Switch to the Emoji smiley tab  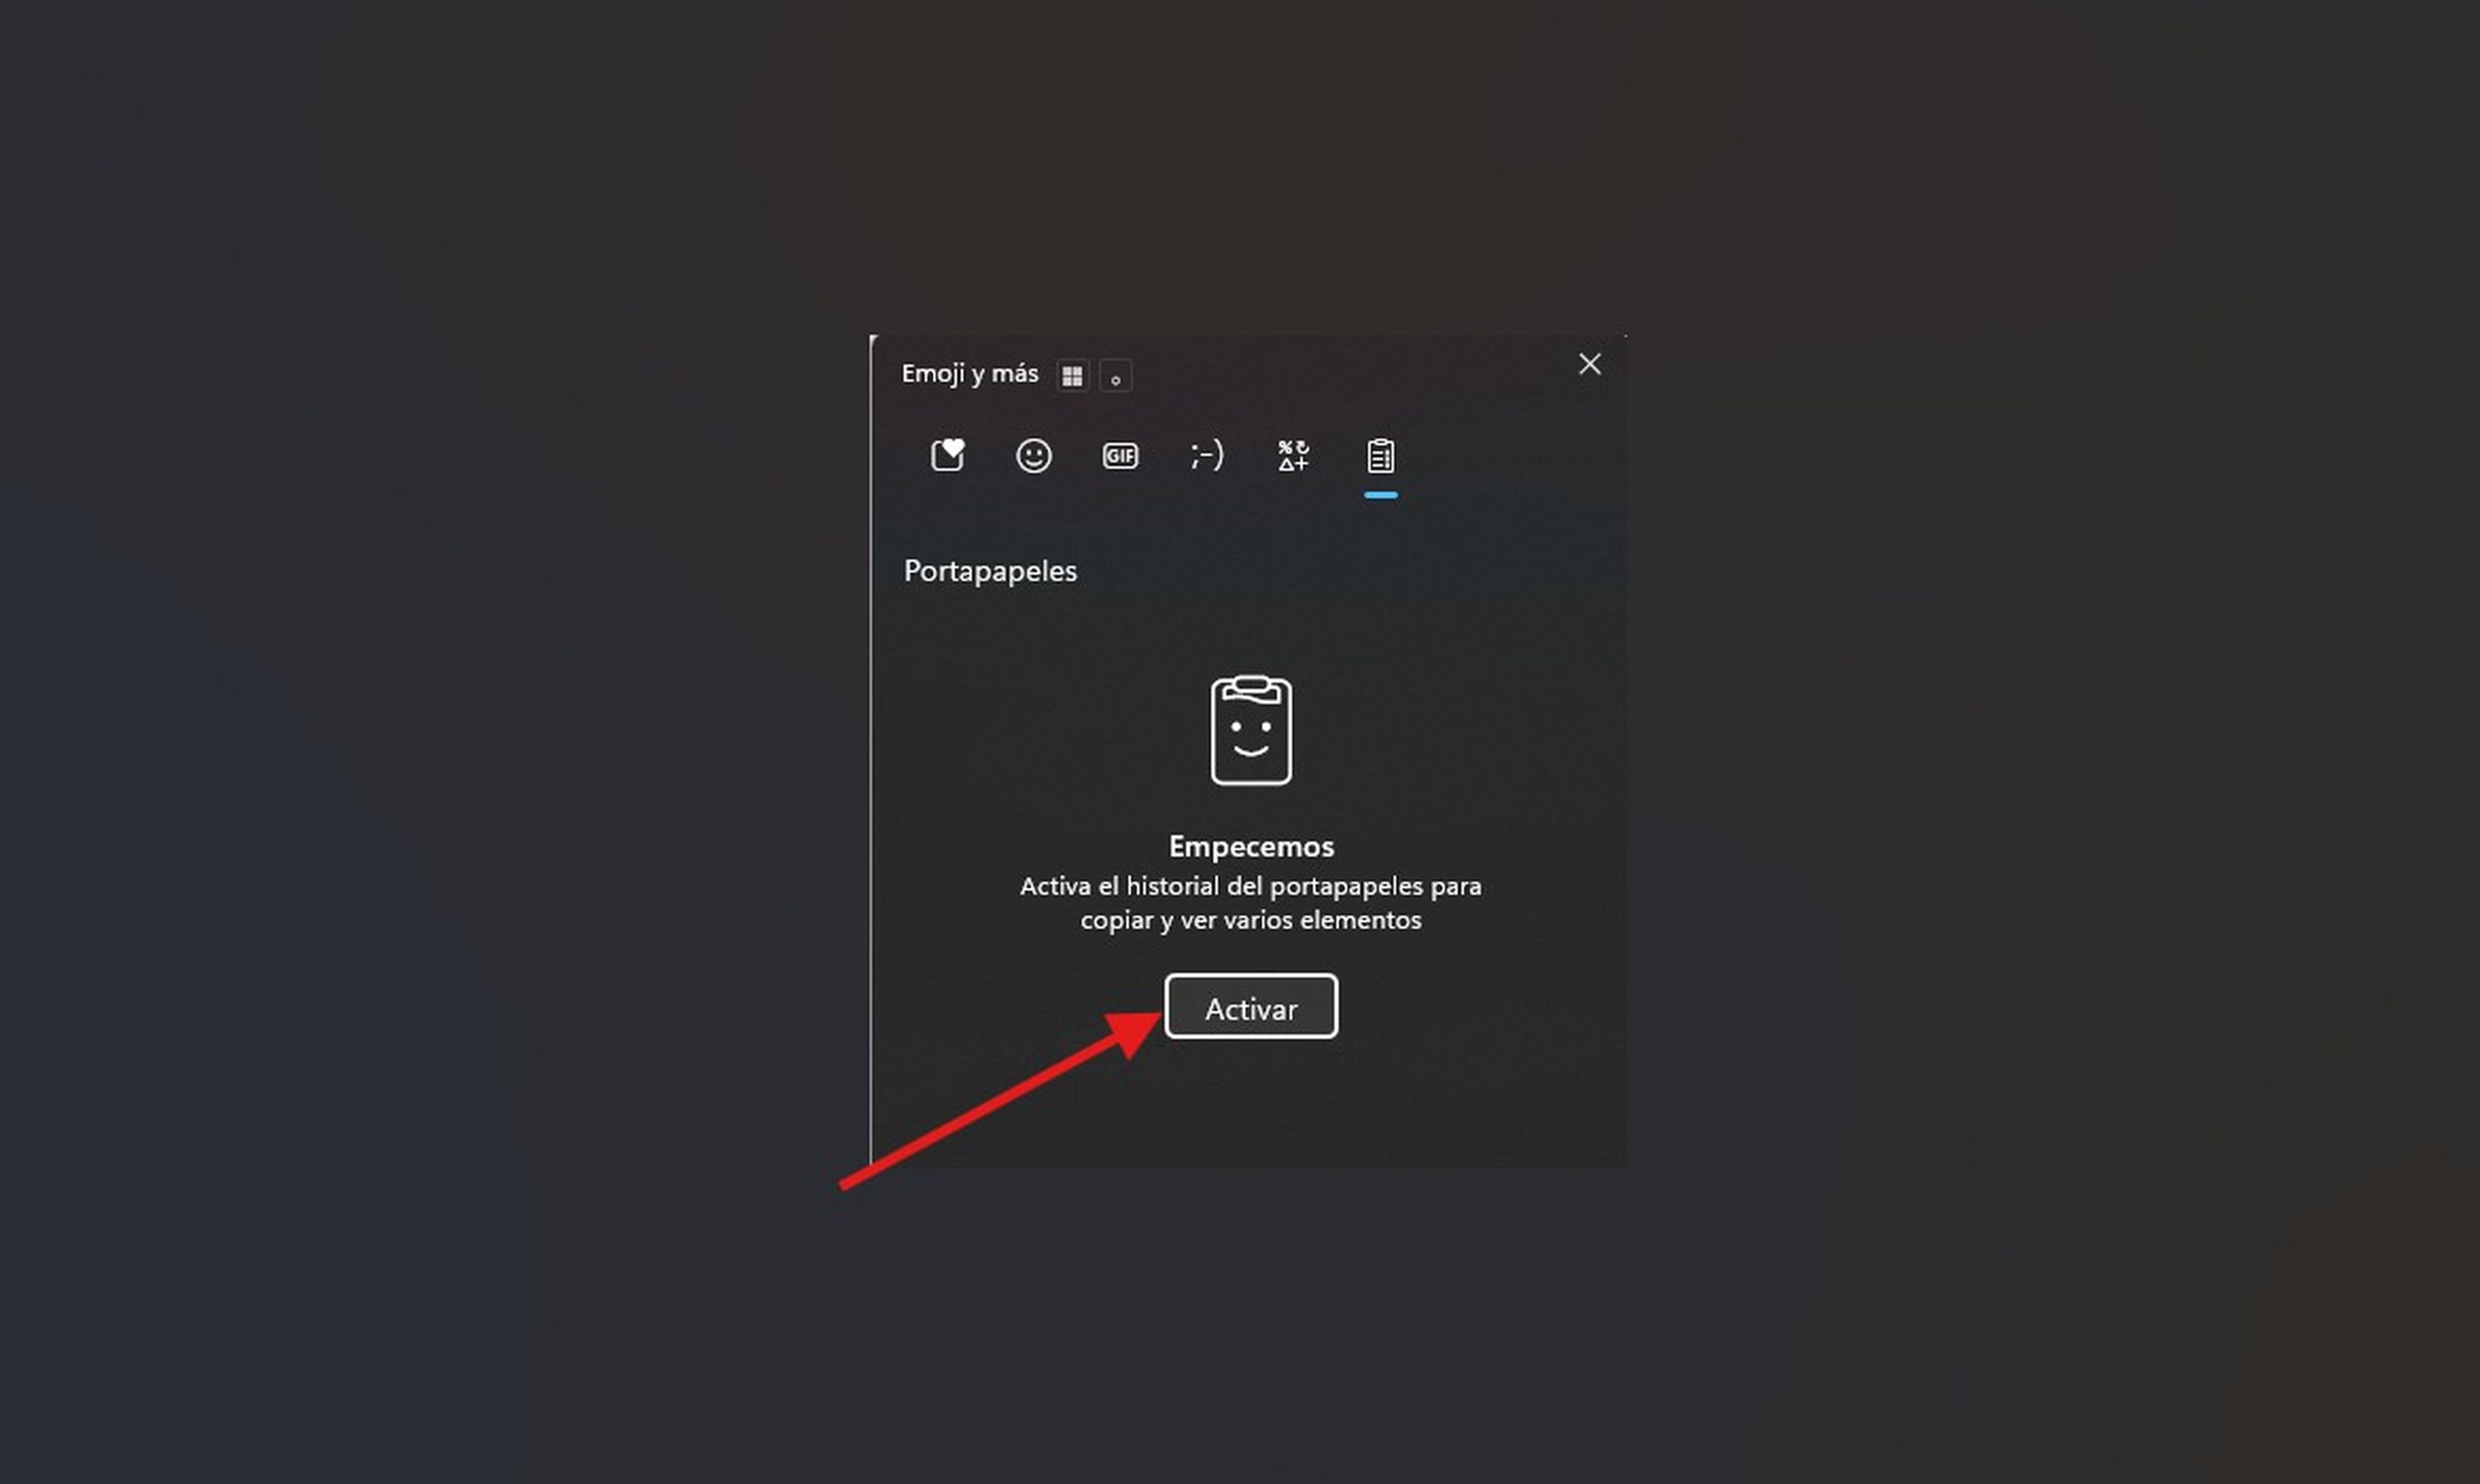1033,456
